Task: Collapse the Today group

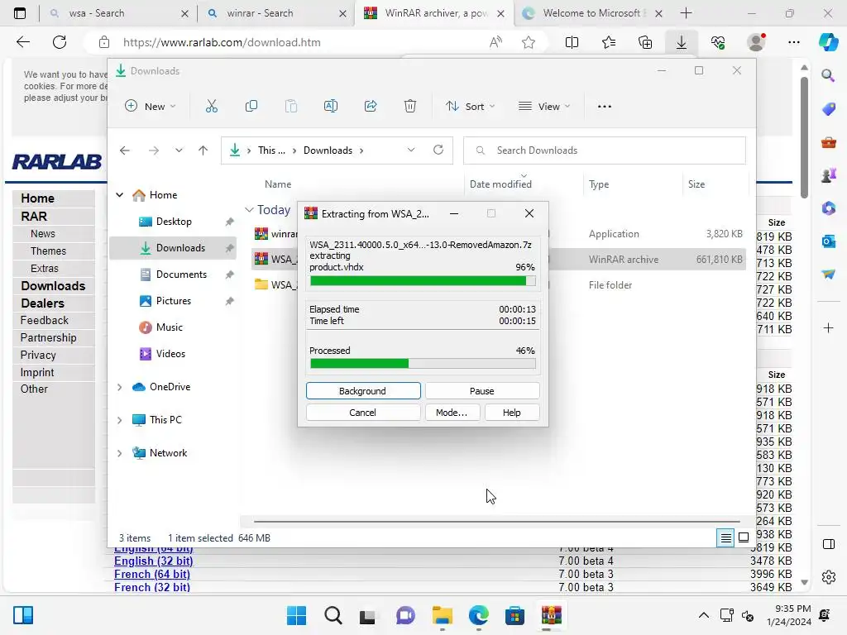Action: [249, 209]
